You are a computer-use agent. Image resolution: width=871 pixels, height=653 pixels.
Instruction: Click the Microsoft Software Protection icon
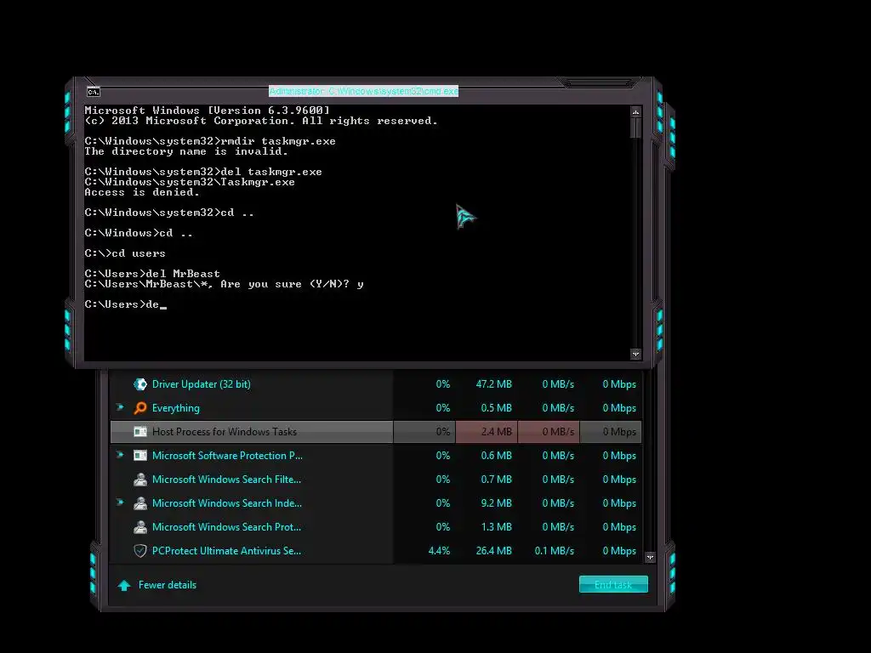tap(140, 456)
